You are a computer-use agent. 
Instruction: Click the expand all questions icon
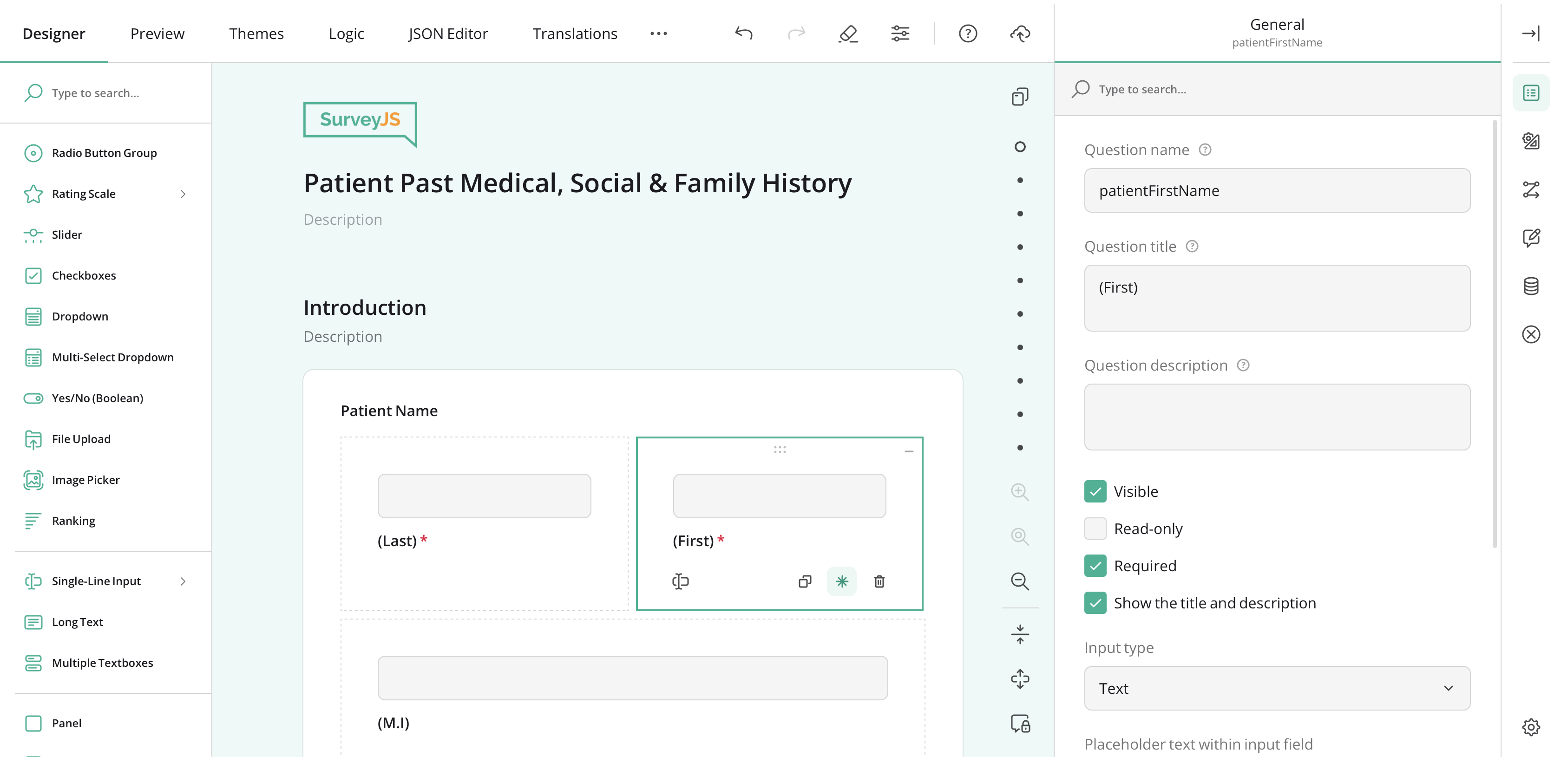pyautogui.click(x=1020, y=679)
